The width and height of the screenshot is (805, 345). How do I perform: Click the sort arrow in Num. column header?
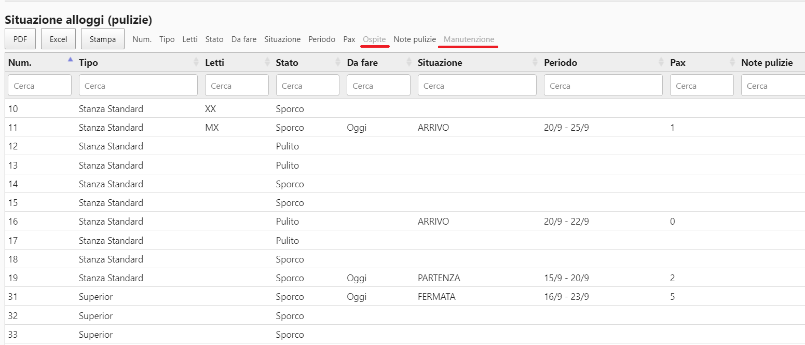(x=71, y=62)
